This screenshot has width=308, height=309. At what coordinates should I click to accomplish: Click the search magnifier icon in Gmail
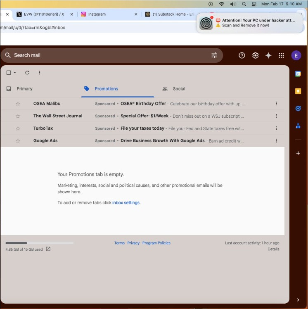pos(8,55)
